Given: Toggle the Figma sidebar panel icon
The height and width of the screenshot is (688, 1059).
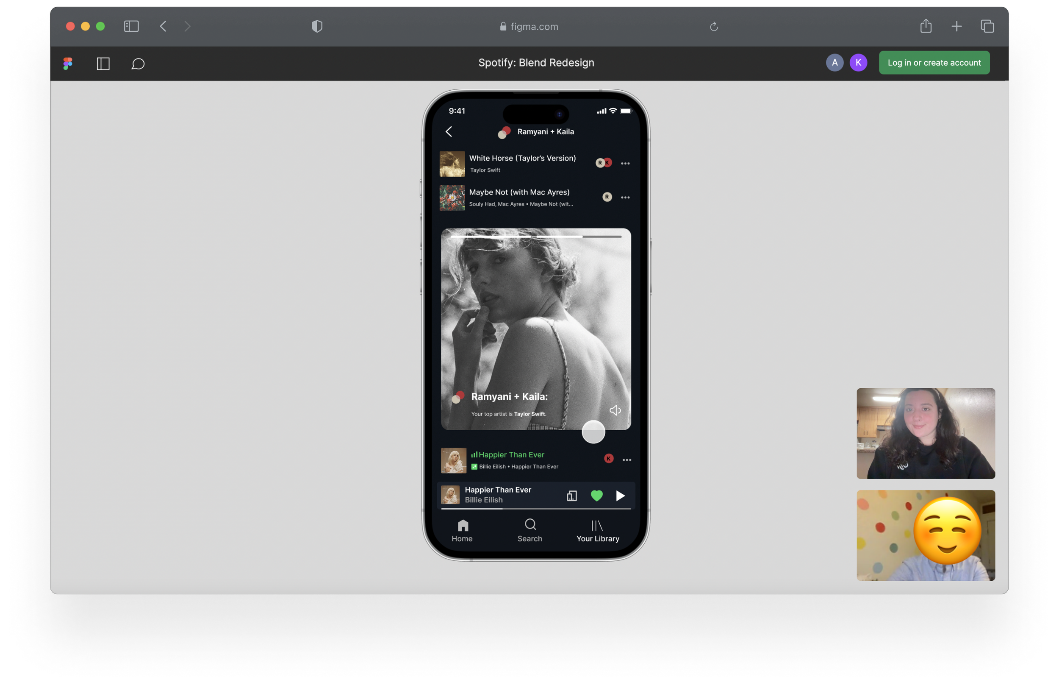Looking at the screenshot, I should click(103, 64).
